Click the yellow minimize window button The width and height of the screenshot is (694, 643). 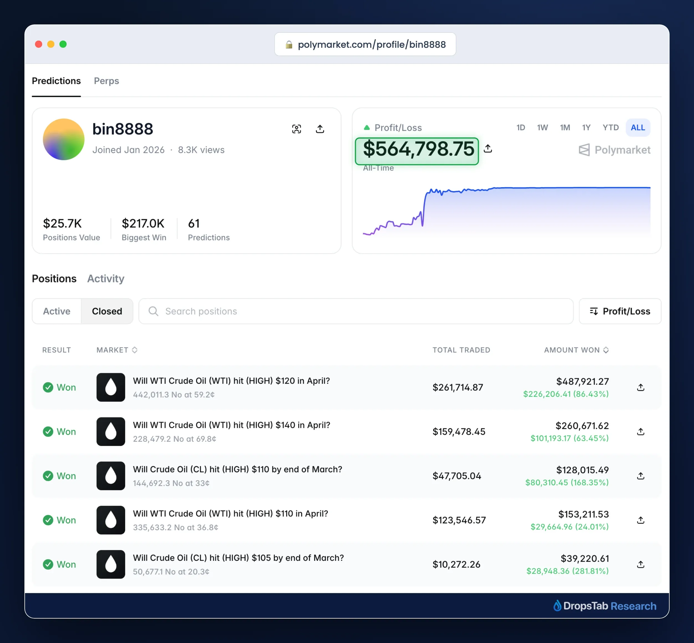point(51,44)
